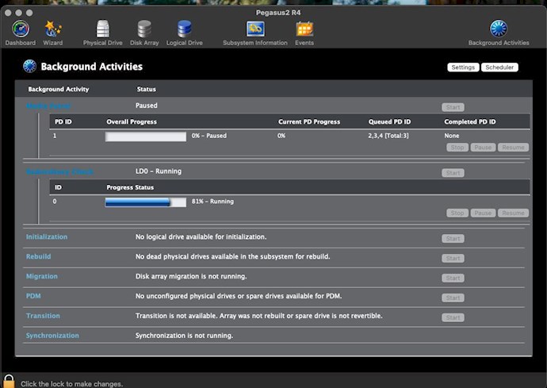Click the queued PD value "2,3,4 [Total:3]"

coord(388,136)
